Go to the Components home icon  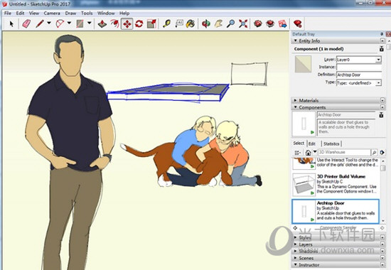pyautogui.click(x=309, y=152)
